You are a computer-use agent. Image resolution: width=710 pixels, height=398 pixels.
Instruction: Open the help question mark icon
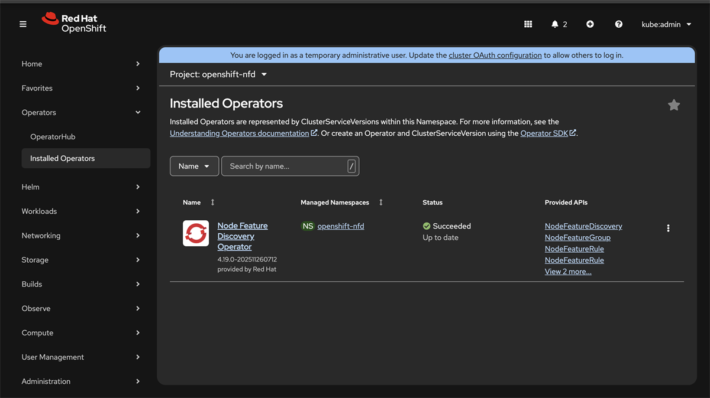pyautogui.click(x=618, y=24)
